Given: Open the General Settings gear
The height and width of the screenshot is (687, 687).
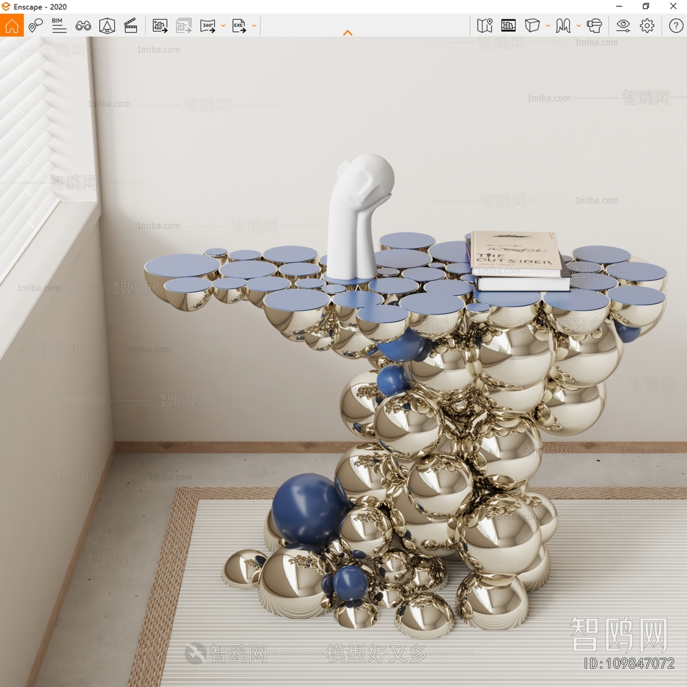Looking at the screenshot, I should pyautogui.click(x=647, y=26).
